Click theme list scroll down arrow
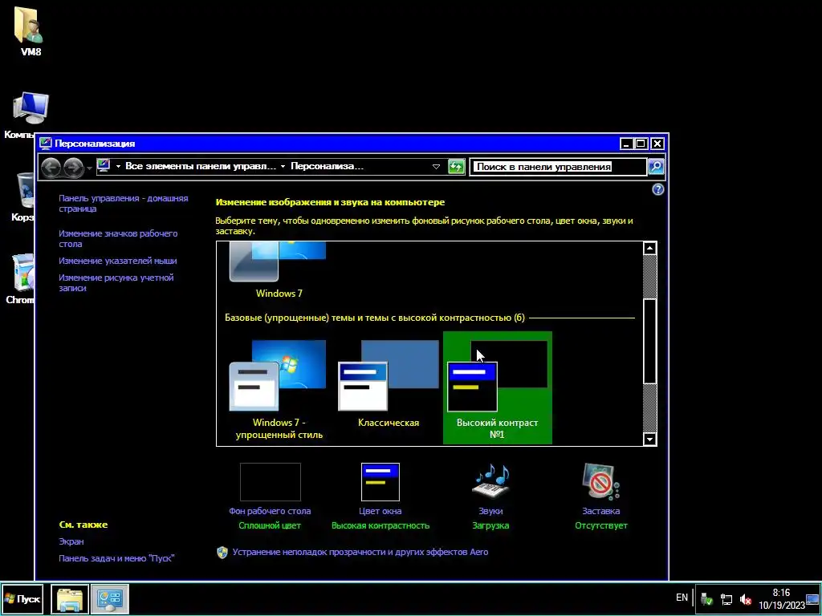 (x=649, y=439)
